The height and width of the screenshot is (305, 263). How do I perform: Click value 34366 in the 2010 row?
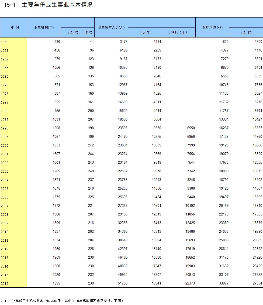click(x=123, y=231)
